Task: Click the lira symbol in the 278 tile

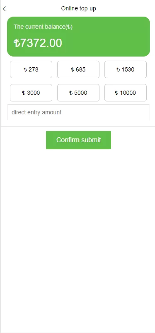Action: click(x=25, y=70)
